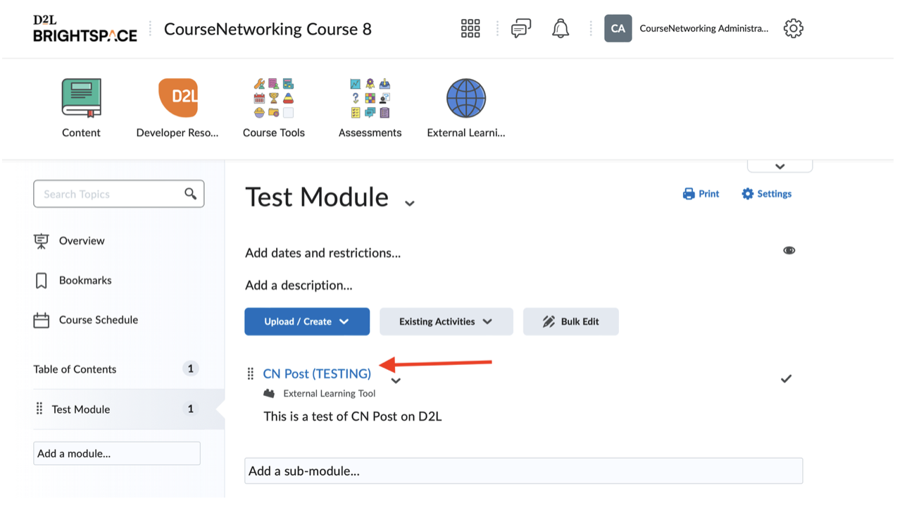Click the Search Topics input field
Viewport: 907px width, 506px height.
click(109, 194)
